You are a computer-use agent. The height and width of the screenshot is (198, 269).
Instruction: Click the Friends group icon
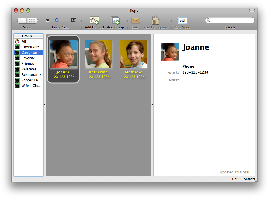click(x=17, y=64)
